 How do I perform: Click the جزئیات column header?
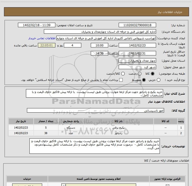click(27, 179)
